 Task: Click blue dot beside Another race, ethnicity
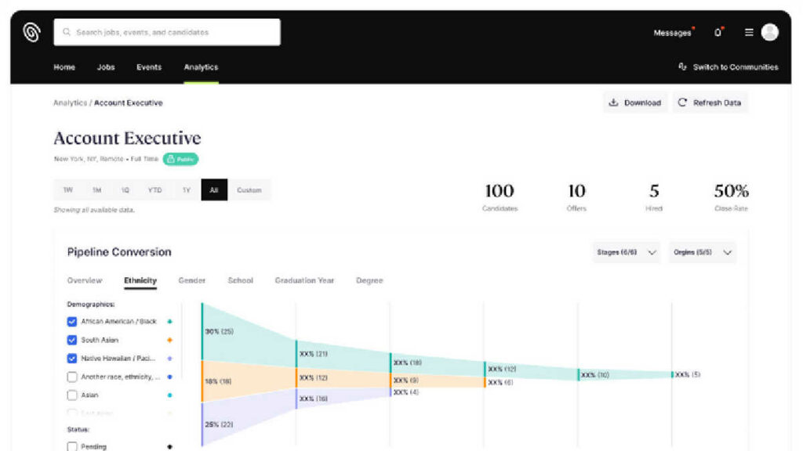[169, 377]
